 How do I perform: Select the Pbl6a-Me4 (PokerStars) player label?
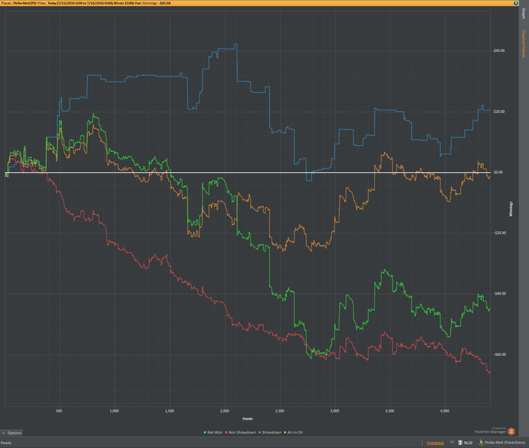point(505,443)
